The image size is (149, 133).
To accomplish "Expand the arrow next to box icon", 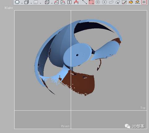I will [31, 3].
